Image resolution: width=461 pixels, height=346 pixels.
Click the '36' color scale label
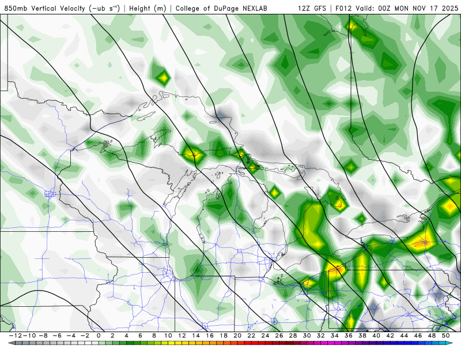349,336
